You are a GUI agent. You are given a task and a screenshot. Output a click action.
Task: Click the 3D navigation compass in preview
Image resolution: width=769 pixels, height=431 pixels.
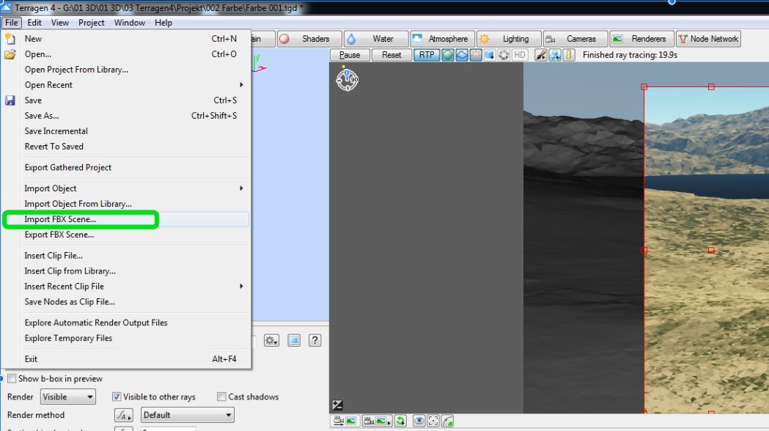pyautogui.click(x=347, y=78)
